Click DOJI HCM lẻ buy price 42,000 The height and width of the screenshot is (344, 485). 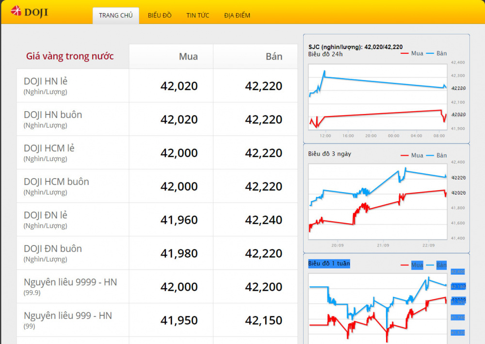click(179, 153)
